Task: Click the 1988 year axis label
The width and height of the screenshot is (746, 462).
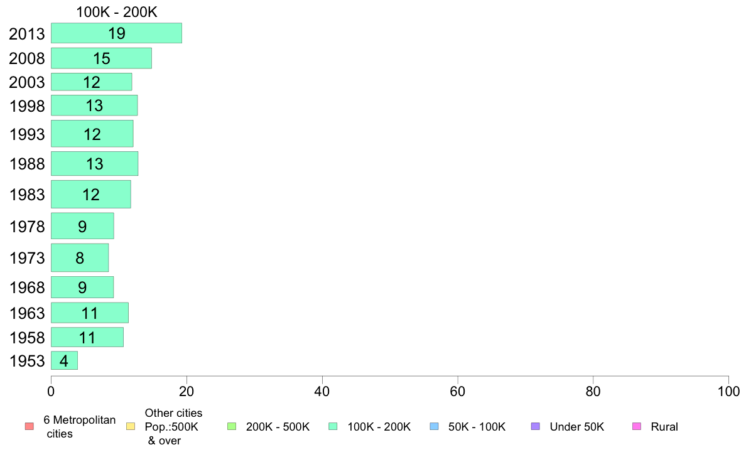Action: pos(27,164)
